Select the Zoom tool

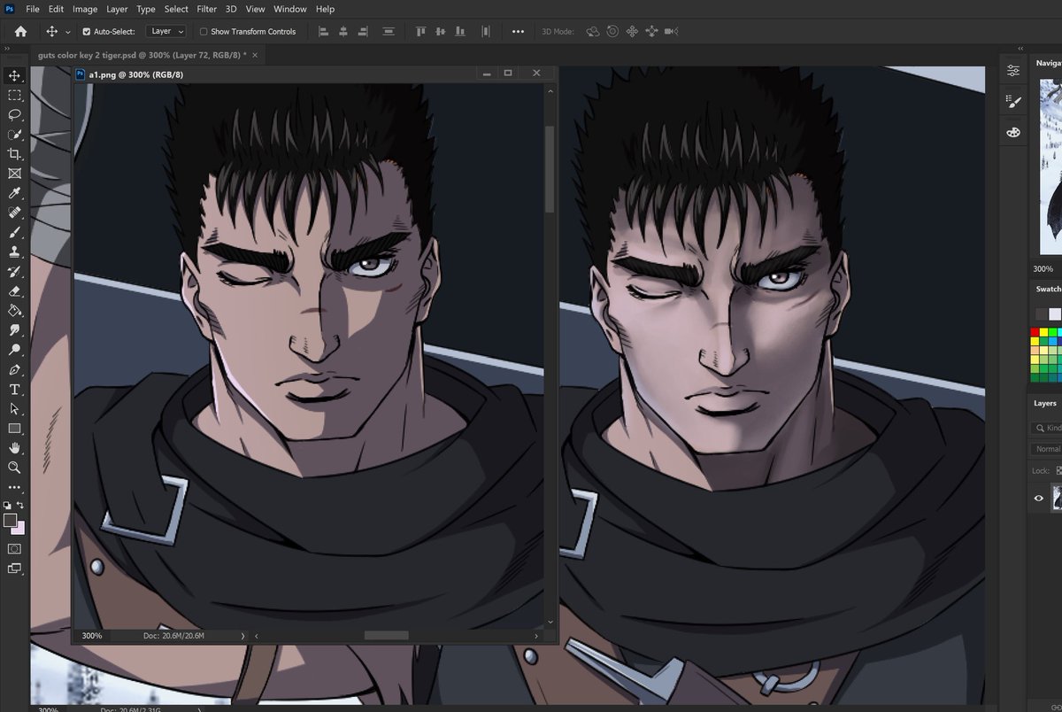pyautogui.click(x=14, y=468)
